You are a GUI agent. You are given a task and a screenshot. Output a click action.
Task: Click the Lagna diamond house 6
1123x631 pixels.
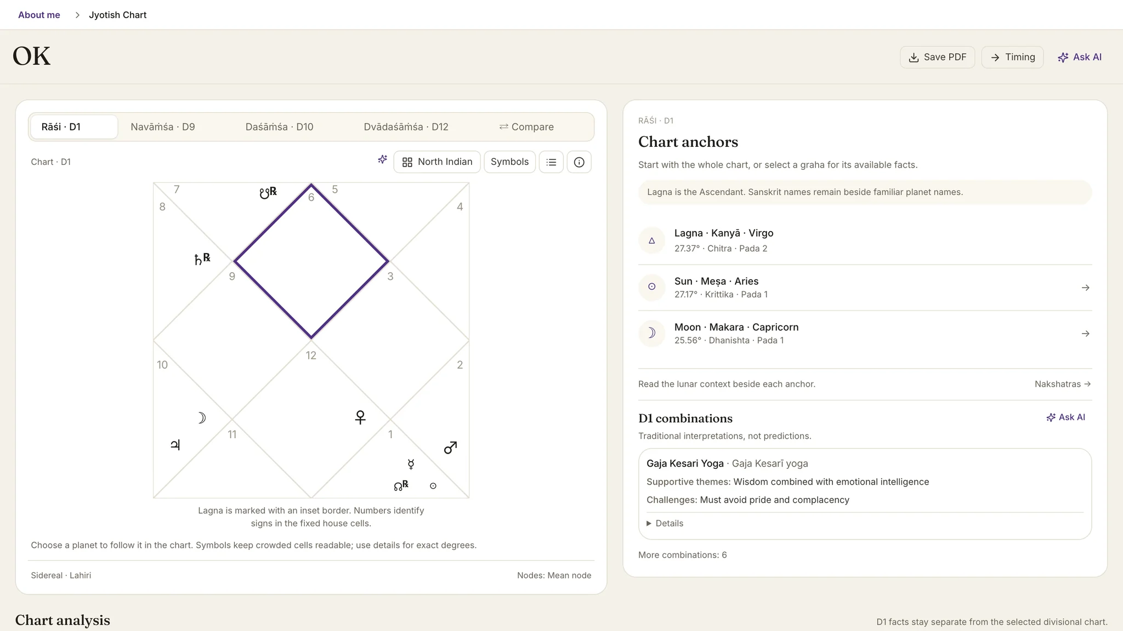coord(311,261)
